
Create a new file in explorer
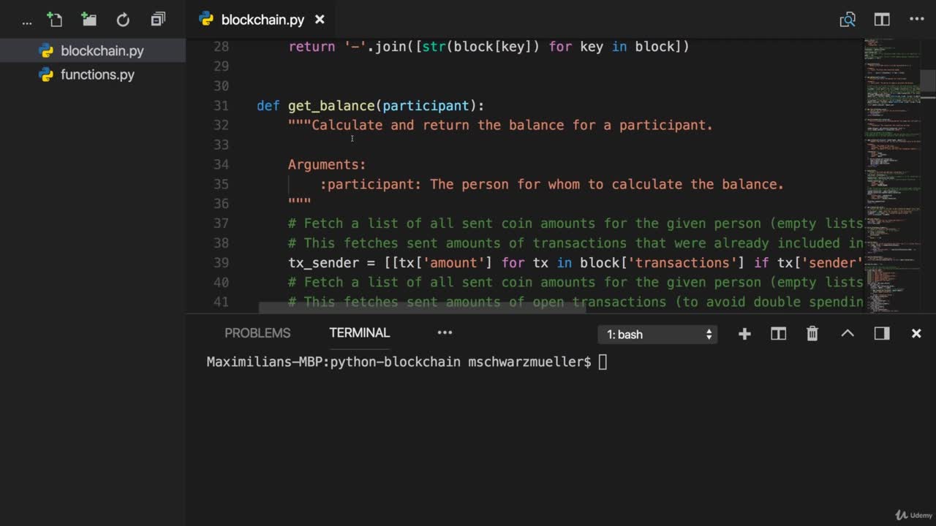tap(55, 20)
